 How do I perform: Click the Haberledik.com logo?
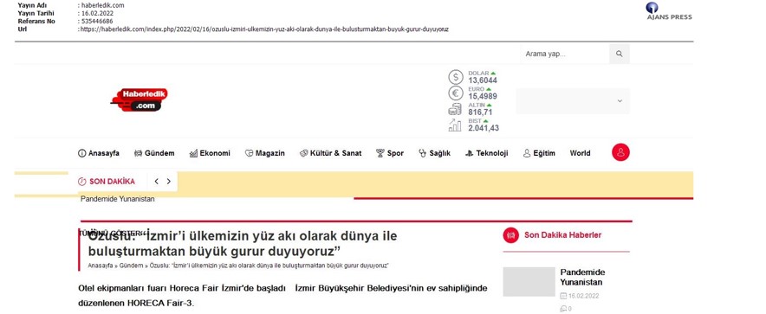pyautogui.click(x=140, y=100)
